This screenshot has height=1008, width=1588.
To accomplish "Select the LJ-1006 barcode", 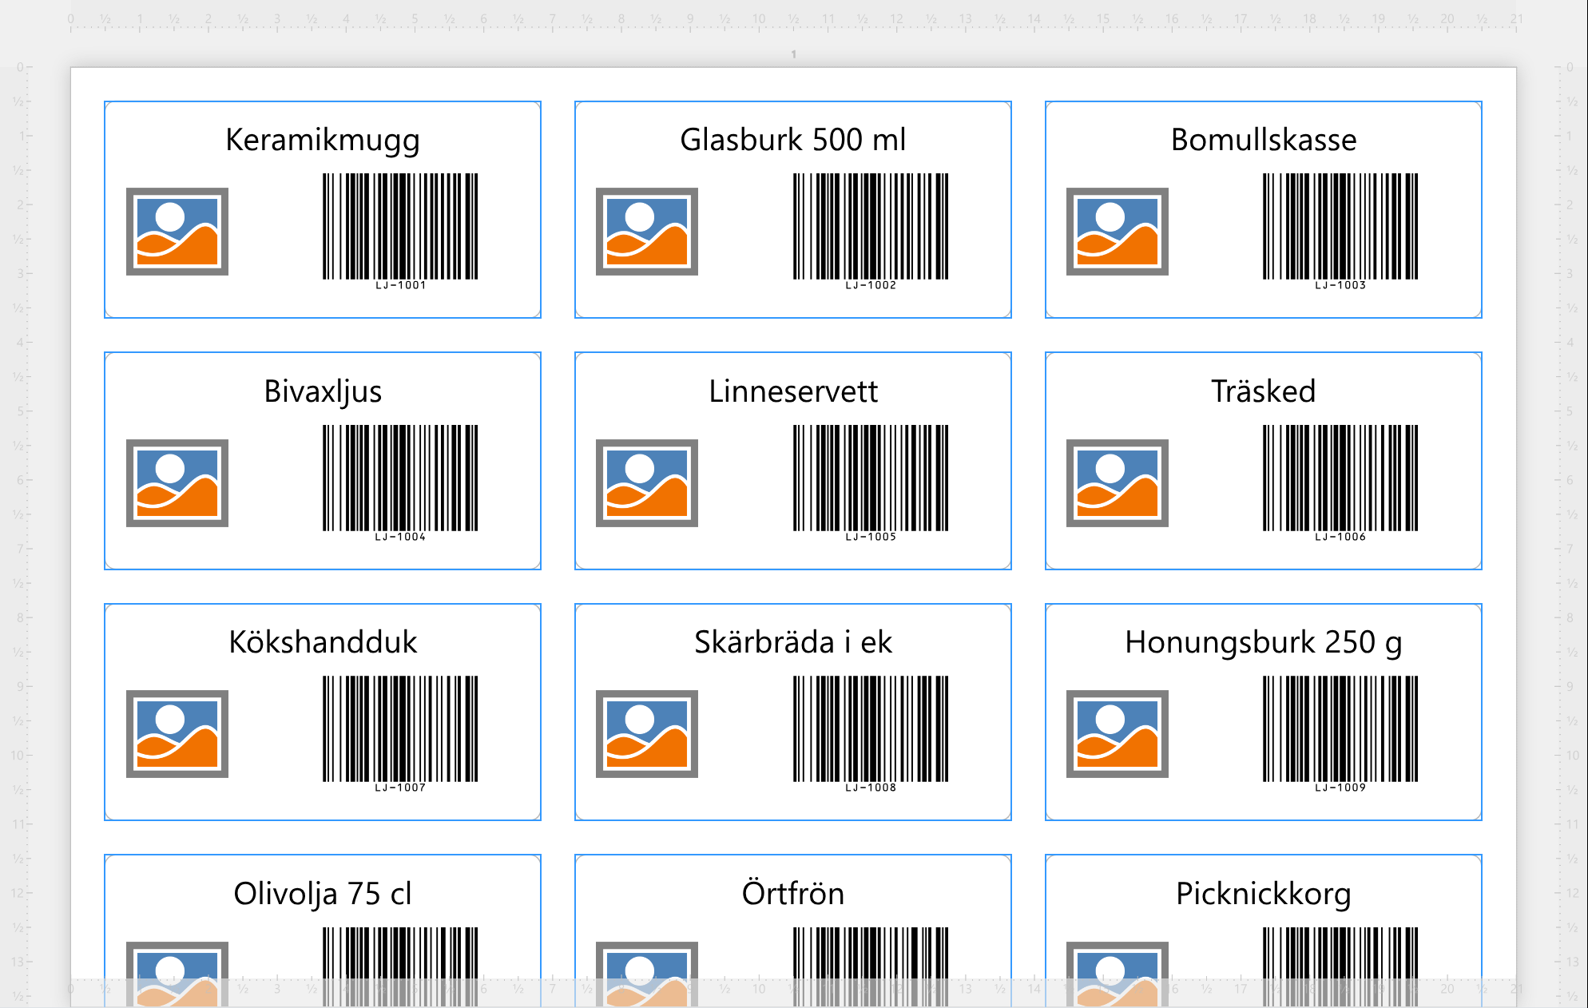I will coord(1340,483).
